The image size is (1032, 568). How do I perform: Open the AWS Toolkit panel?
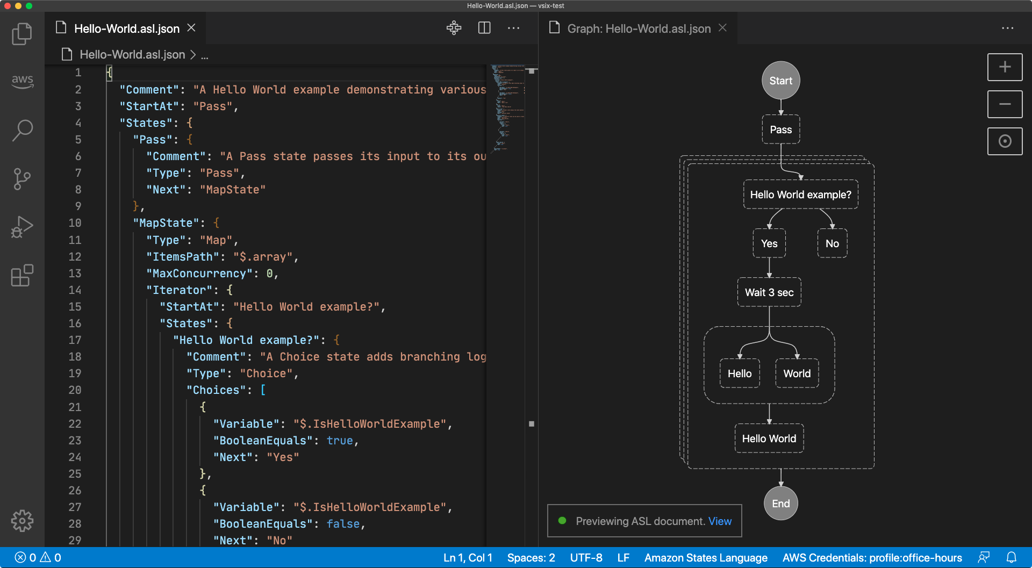coord(22,81)
